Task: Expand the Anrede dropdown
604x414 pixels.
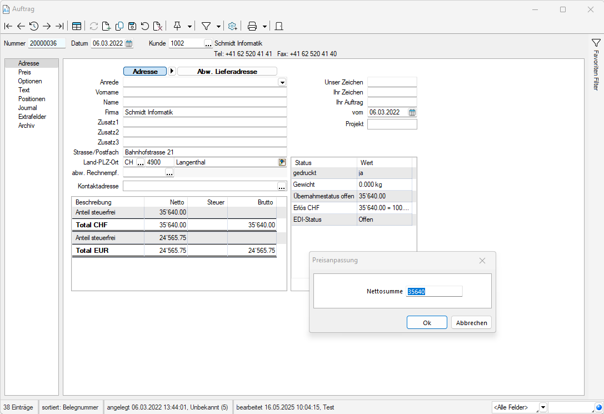Action: pyautogui.click(x=282, y=82)
